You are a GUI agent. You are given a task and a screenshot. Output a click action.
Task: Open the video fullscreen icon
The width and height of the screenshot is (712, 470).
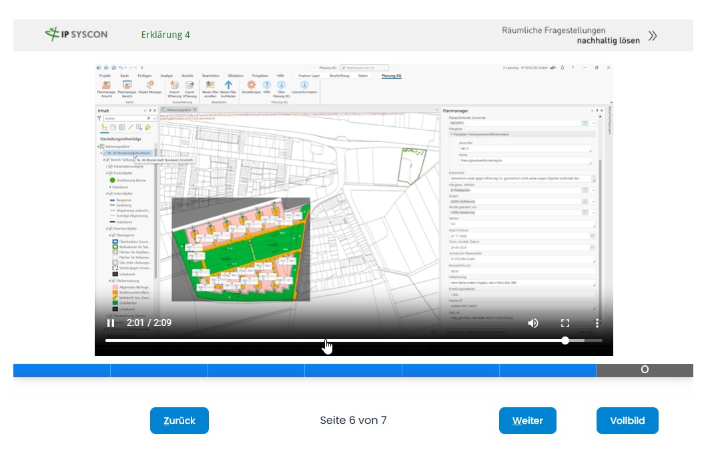point(565,323)
